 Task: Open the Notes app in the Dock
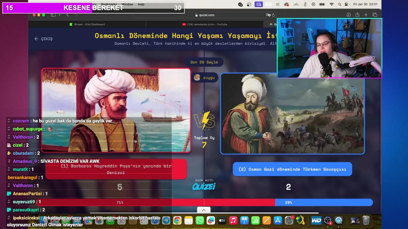point(188,220)
